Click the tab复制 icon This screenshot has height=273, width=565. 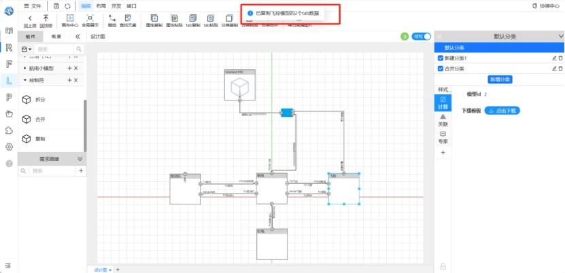[x=193, y=18]
